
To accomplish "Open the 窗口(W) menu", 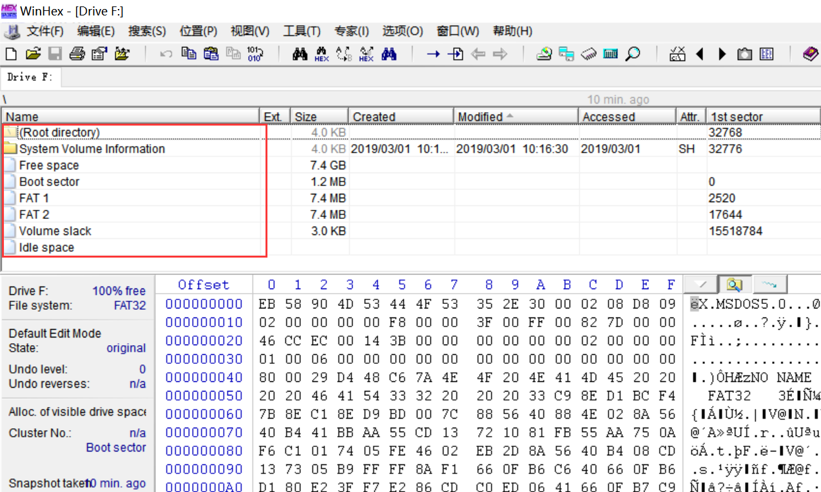I will coord(458,31).
